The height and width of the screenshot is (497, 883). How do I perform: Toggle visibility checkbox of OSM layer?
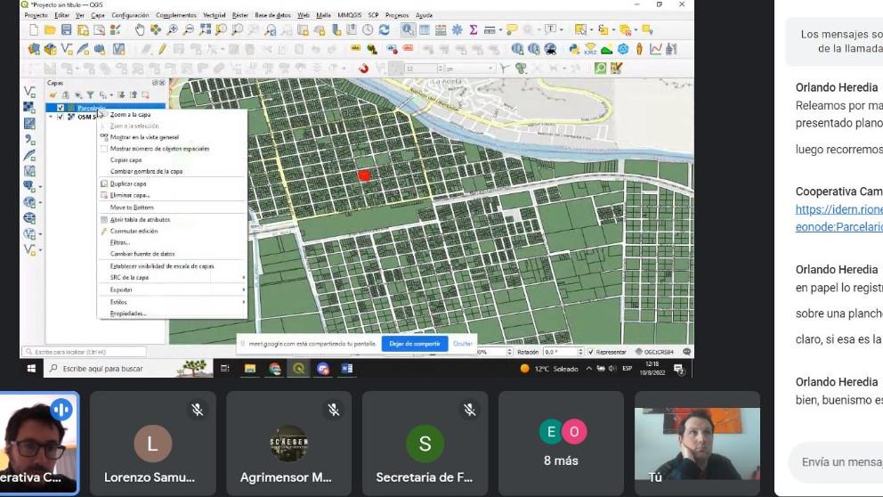[61, 117]
